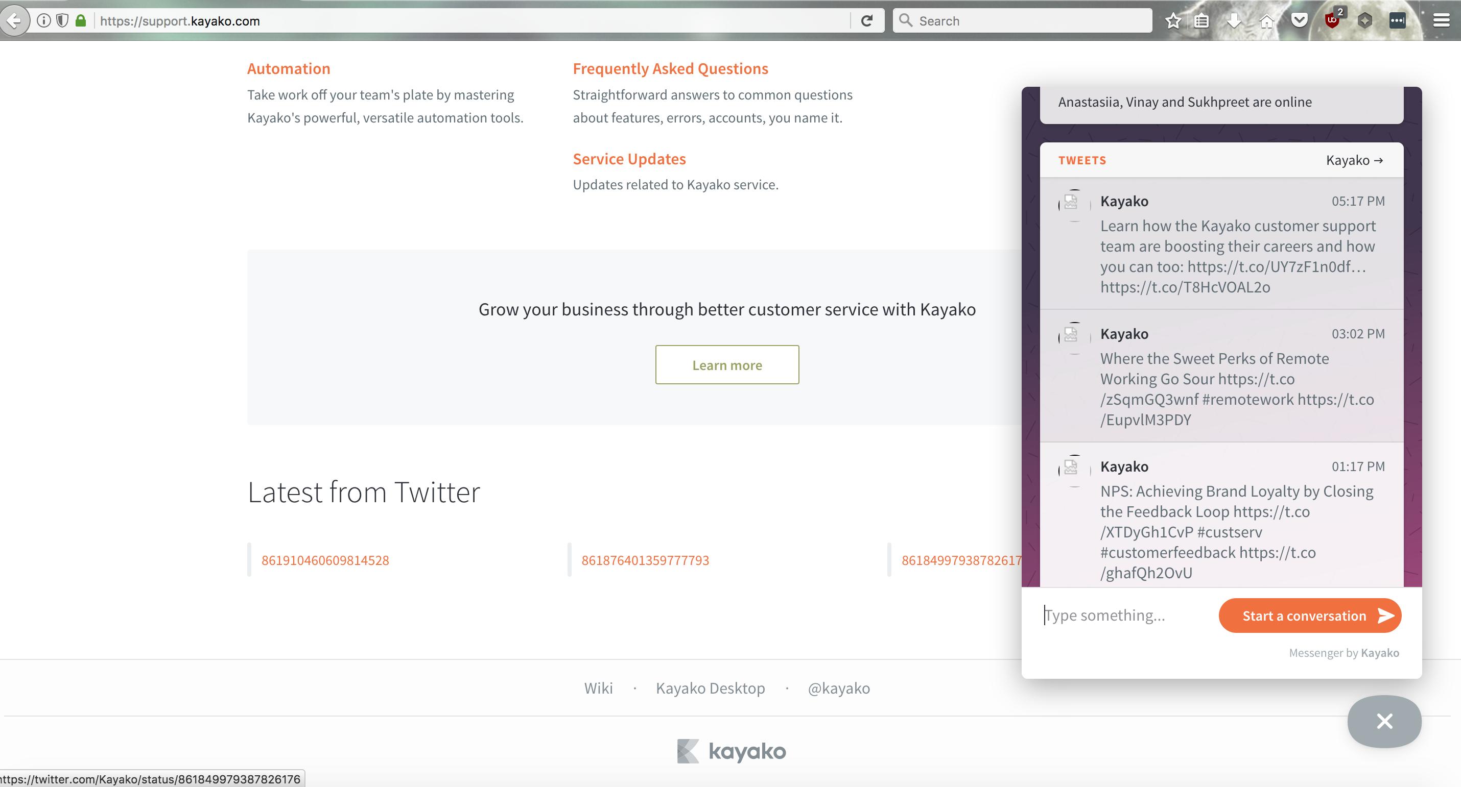The image size is (1461, 787).
Task: Bookmark this page with the star icon
Action: point(1173,21)
